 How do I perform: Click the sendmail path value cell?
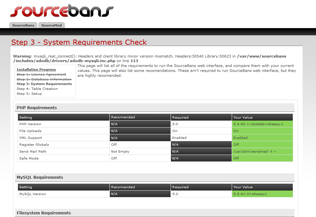[x=262, y=152]
